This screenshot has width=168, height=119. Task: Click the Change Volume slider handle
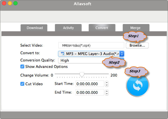click(82, 75)
